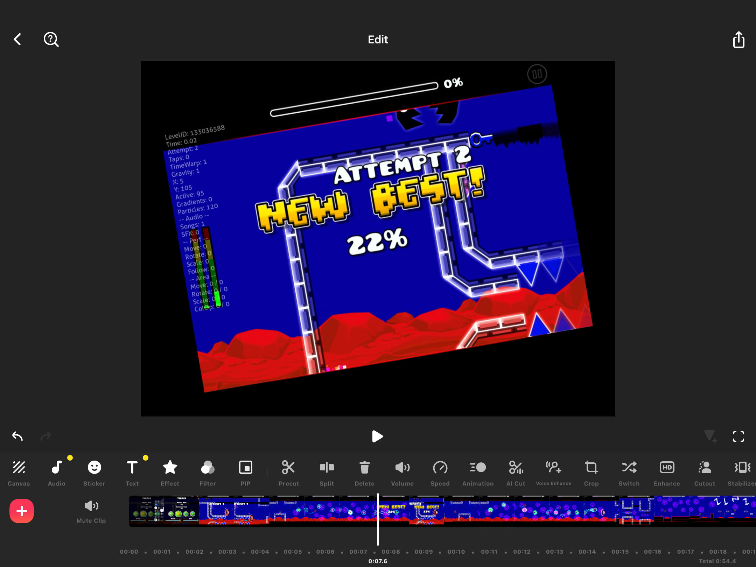756x567 pixels.
Task: Click the timeline ruler at 00:15
Action: point(620,552)
